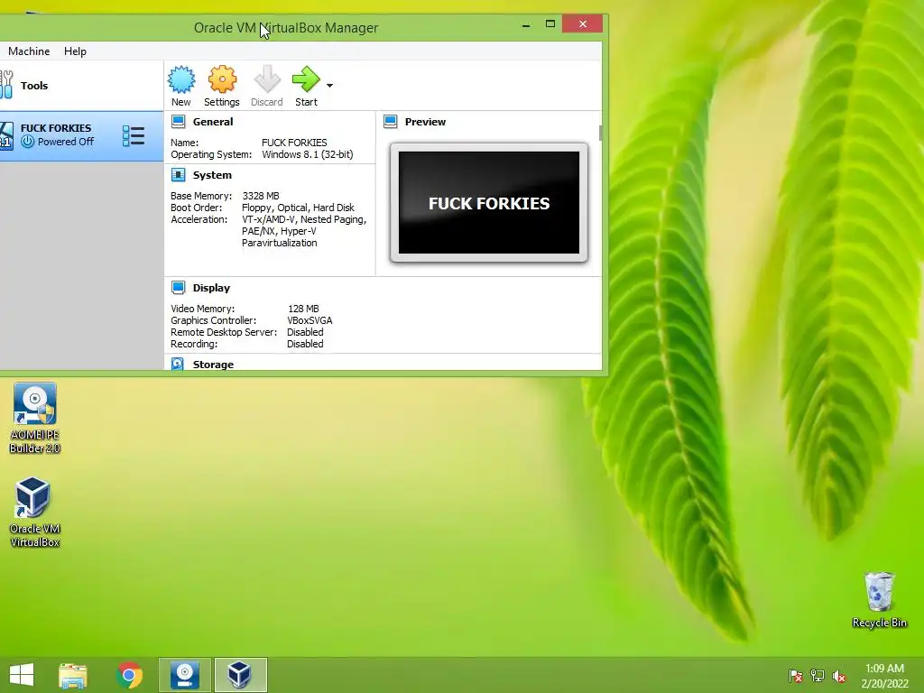Switch to AOMEI PE Builder in taskbar
This screenshot has height=693, width=924.
184,675
